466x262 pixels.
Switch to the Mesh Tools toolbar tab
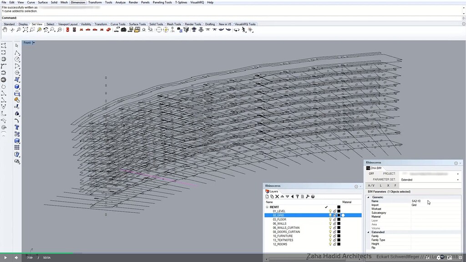click(173, 24)
